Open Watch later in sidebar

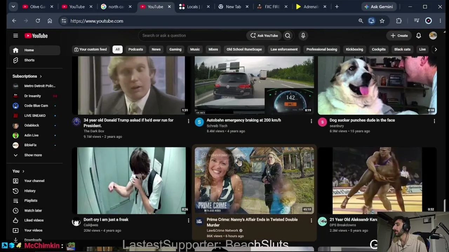tap(35, 210)
